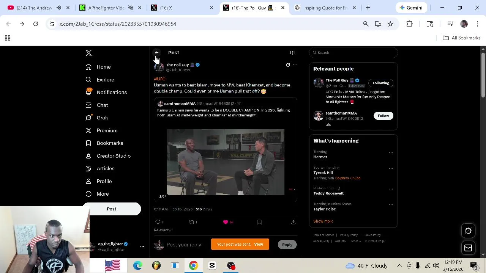Open the taskbar volume speaker icon

coord(436,265)
